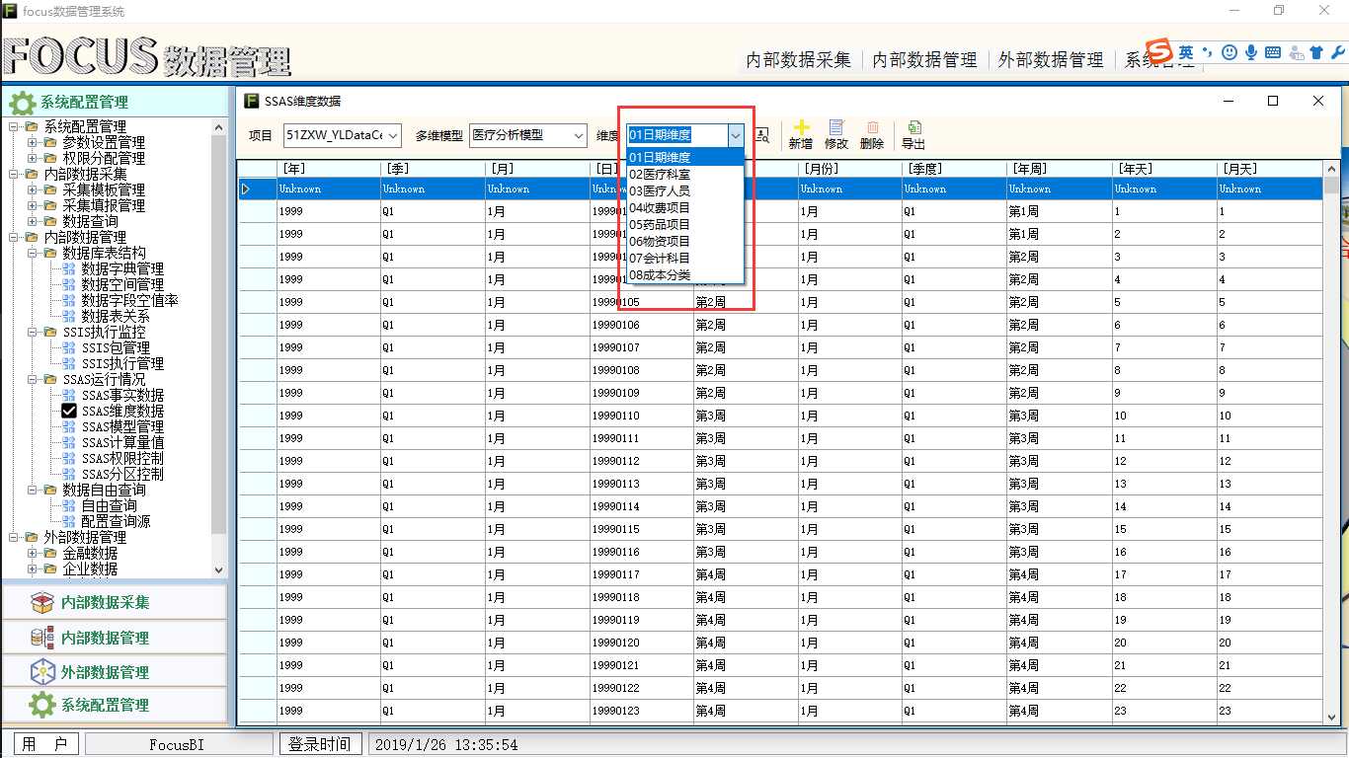
Task: Toggle the 维度 combo box arrow
Action: (735, 135)
